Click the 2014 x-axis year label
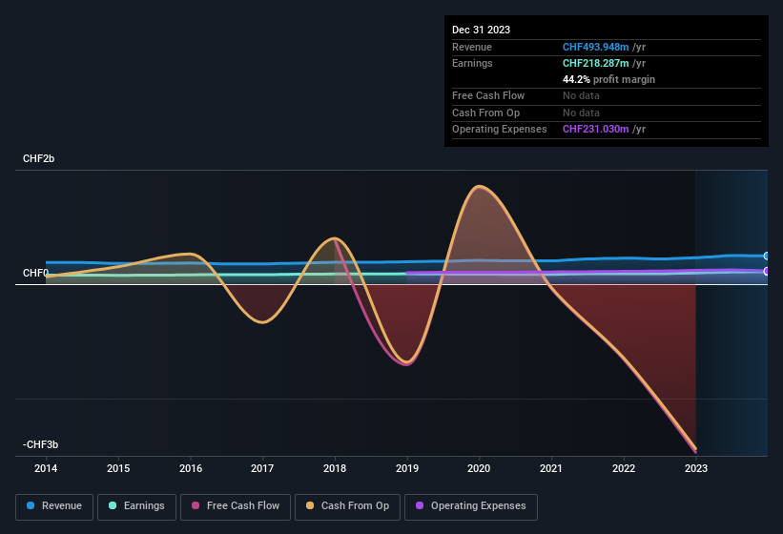The width and height of the screenshot is (783, 534). [46, 468]
